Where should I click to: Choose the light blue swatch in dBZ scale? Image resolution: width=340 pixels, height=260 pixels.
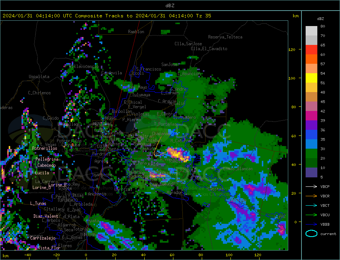311,144
